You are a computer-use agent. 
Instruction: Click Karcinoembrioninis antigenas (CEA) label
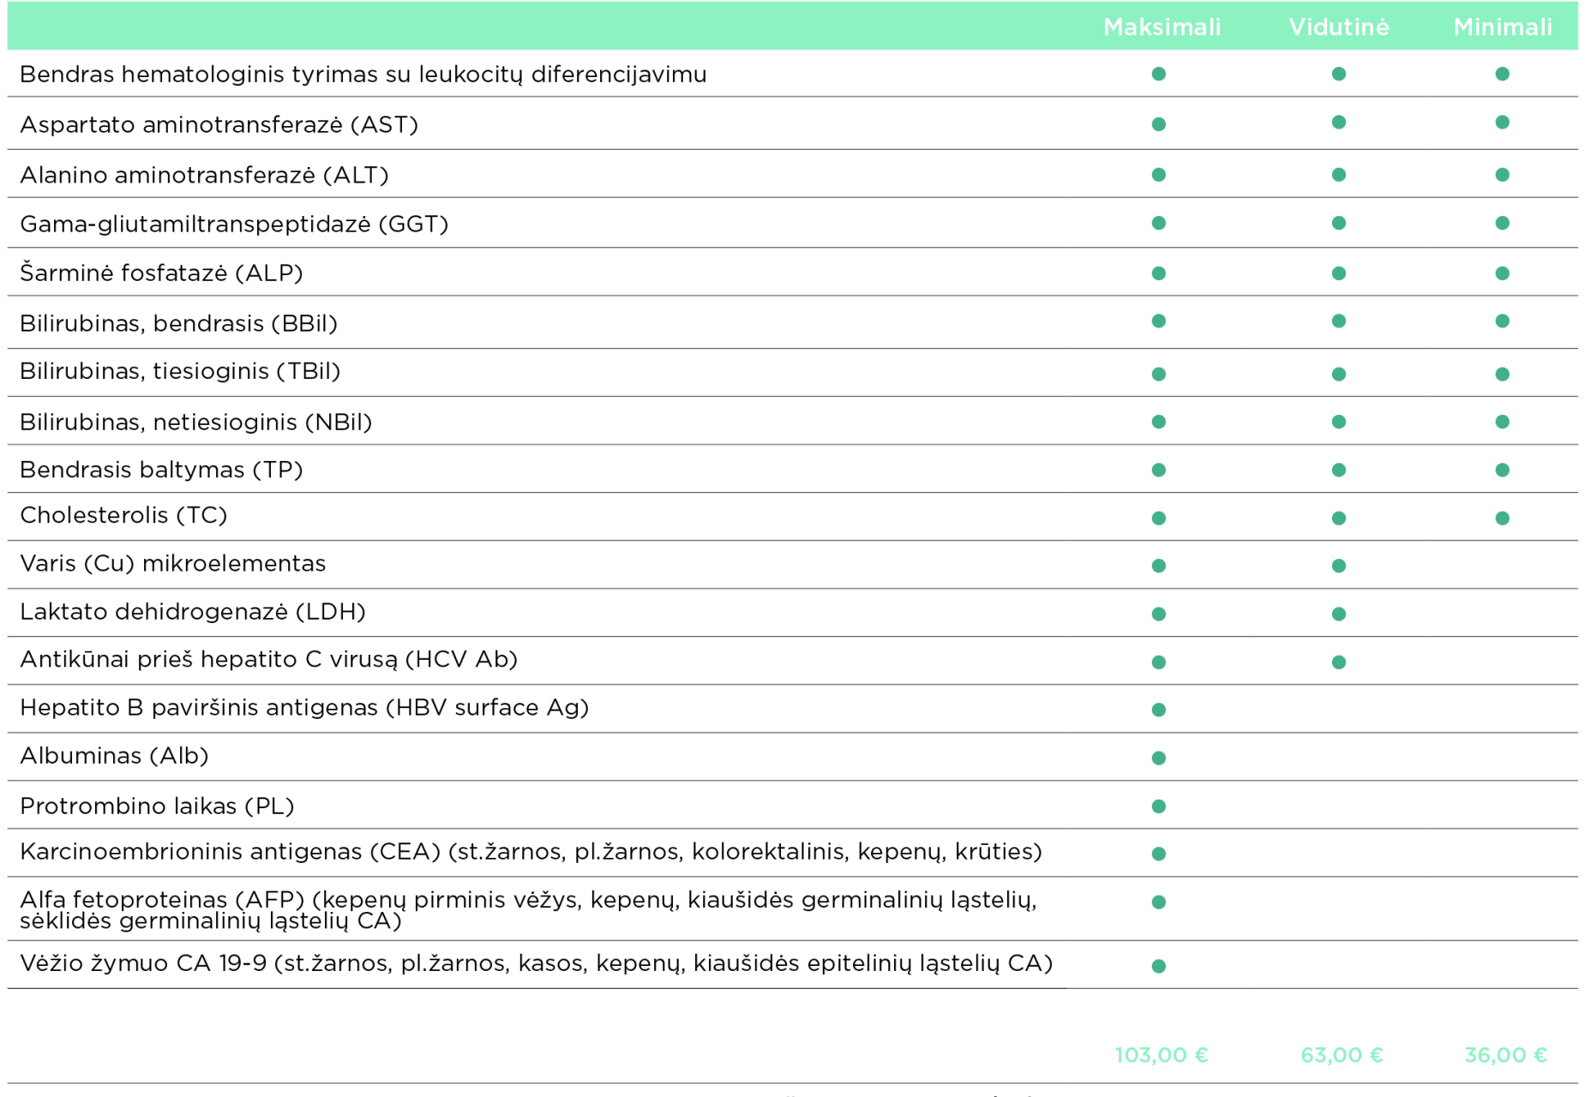tap(531, 852)
